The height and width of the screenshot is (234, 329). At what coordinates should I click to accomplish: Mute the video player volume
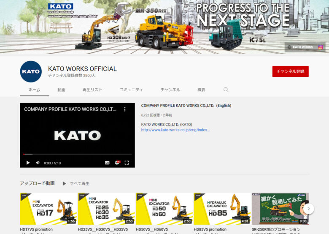[38, 163]
